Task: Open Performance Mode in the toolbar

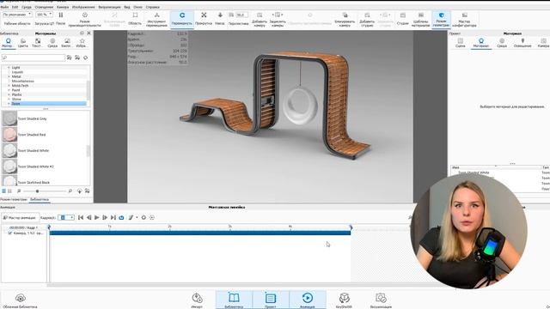Action: [x=84, y=19]
